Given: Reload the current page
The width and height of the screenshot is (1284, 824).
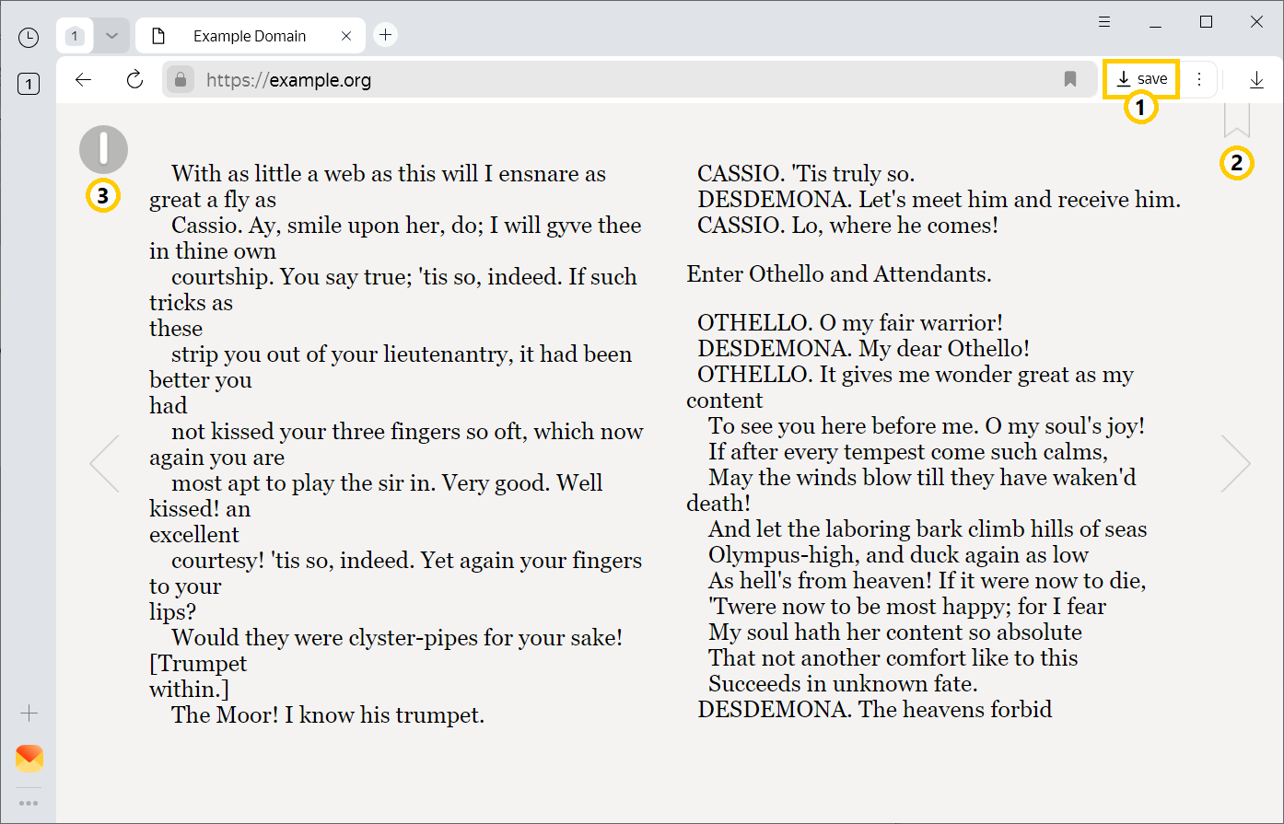Looking at the screenshot, I should (135, 80).
